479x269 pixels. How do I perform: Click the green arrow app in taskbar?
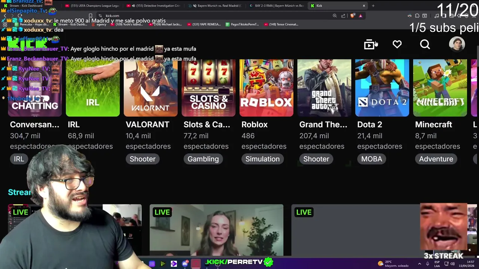(163, 264)
